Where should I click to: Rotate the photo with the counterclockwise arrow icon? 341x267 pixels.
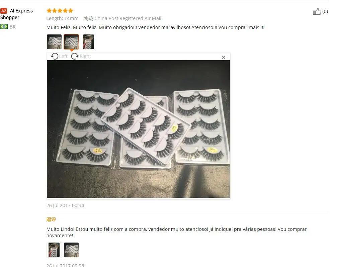(x=55, y=56)
